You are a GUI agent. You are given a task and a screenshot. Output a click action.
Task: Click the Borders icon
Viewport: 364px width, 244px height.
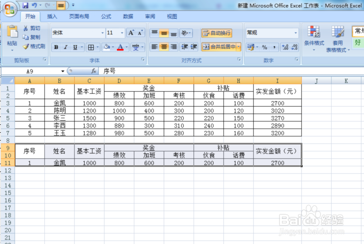pos(91,48)
